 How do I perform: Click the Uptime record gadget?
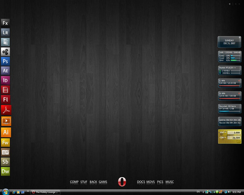click(x=229, y=121)
